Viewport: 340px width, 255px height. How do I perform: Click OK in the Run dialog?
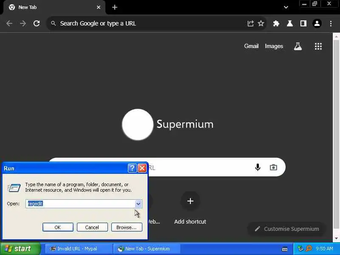(x=58, y=227)
